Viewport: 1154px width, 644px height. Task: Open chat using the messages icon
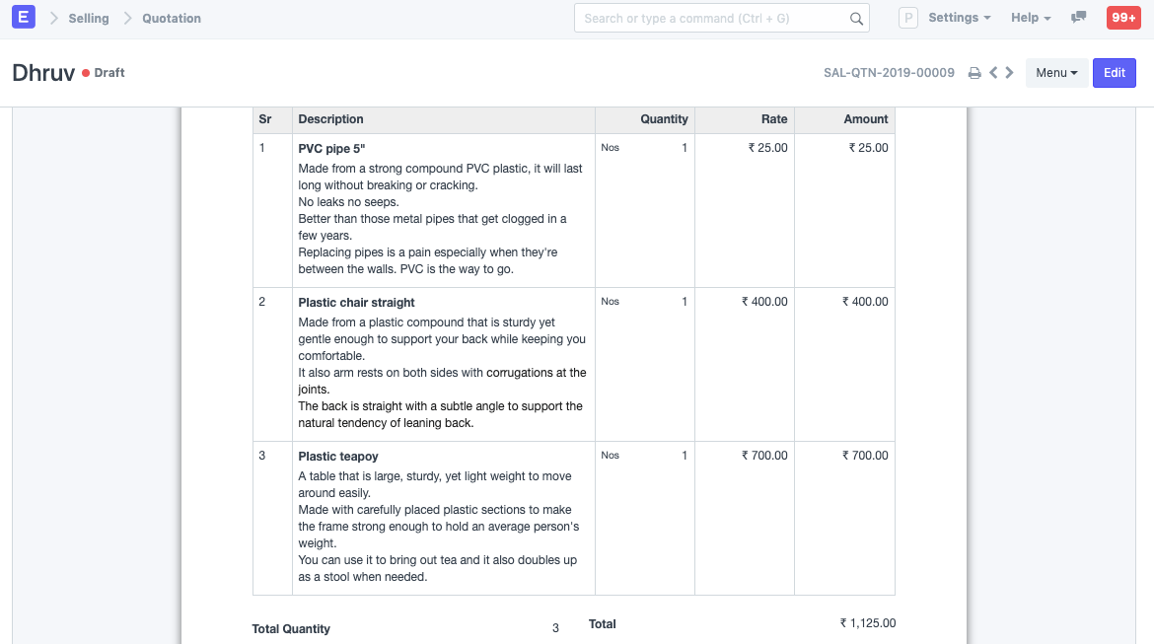click(1078, 17)
